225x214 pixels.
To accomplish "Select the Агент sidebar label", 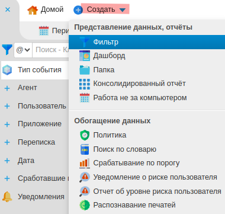I will 27,88.
